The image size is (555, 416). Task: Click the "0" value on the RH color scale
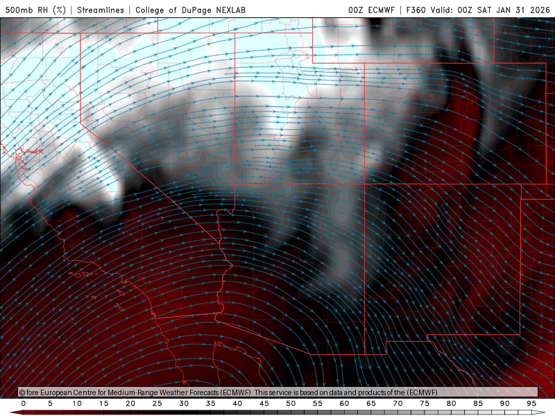(x=24, y=404)
